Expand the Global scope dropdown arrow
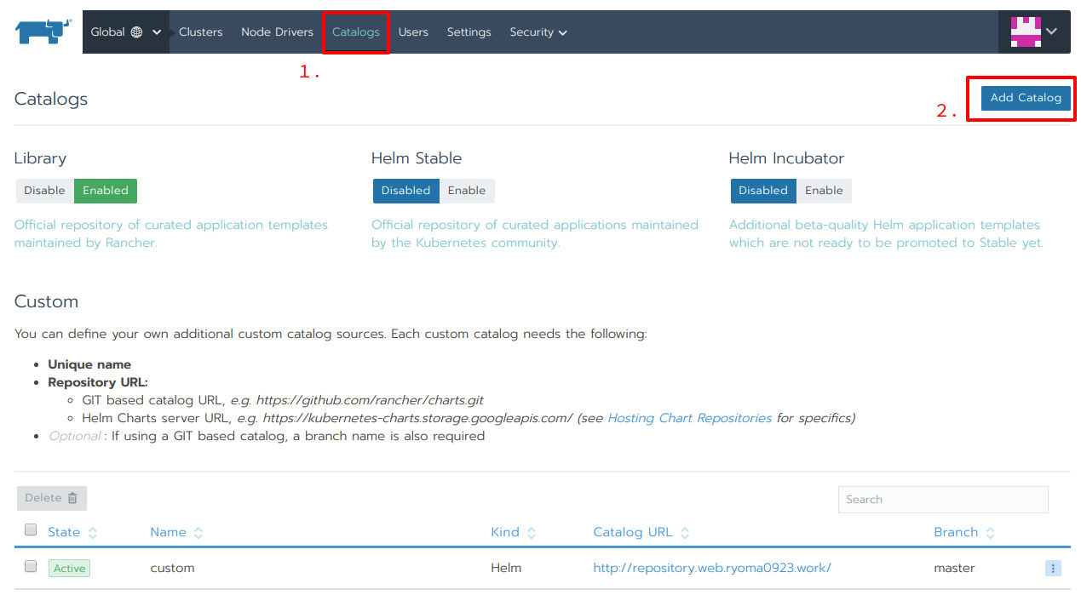1081x601 pixels. pyautogui.click(x=157, y=32)
